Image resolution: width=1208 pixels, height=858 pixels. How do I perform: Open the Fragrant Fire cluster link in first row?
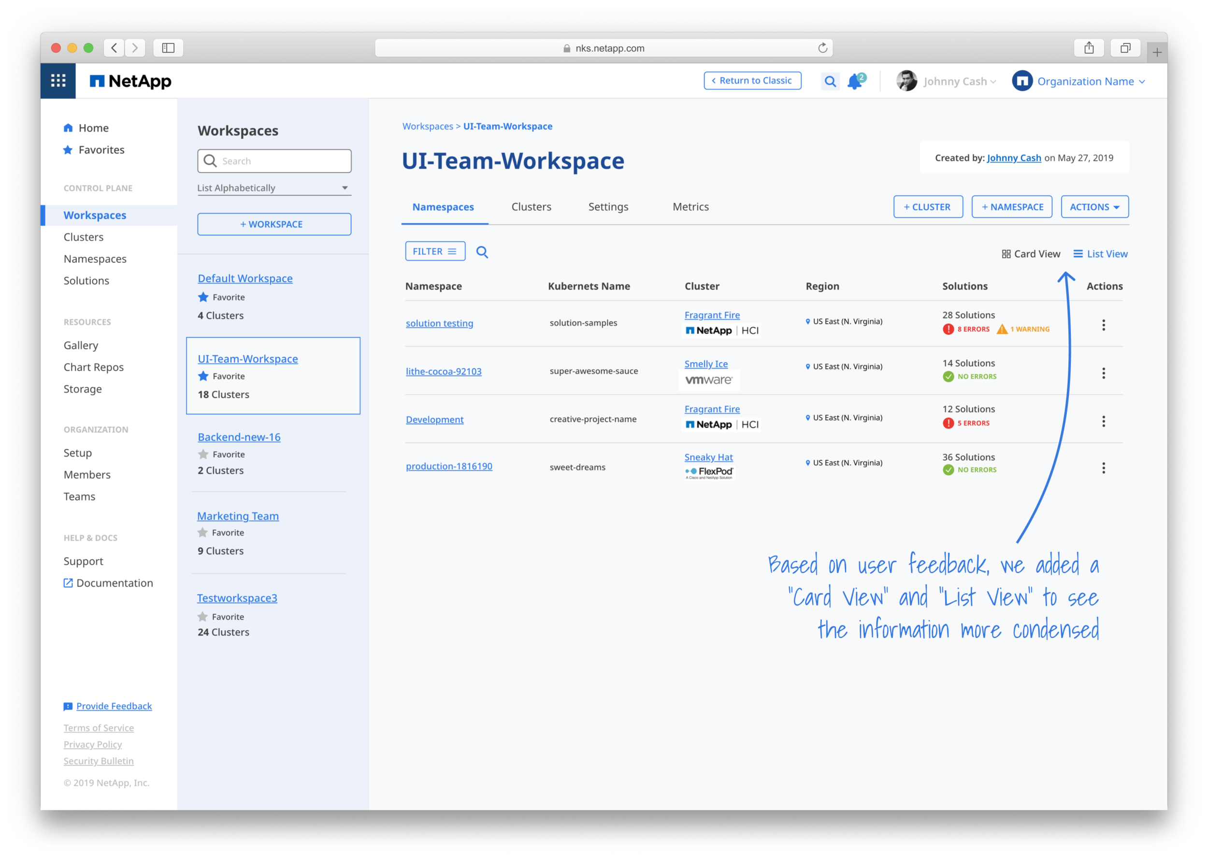tap(712, 315)
